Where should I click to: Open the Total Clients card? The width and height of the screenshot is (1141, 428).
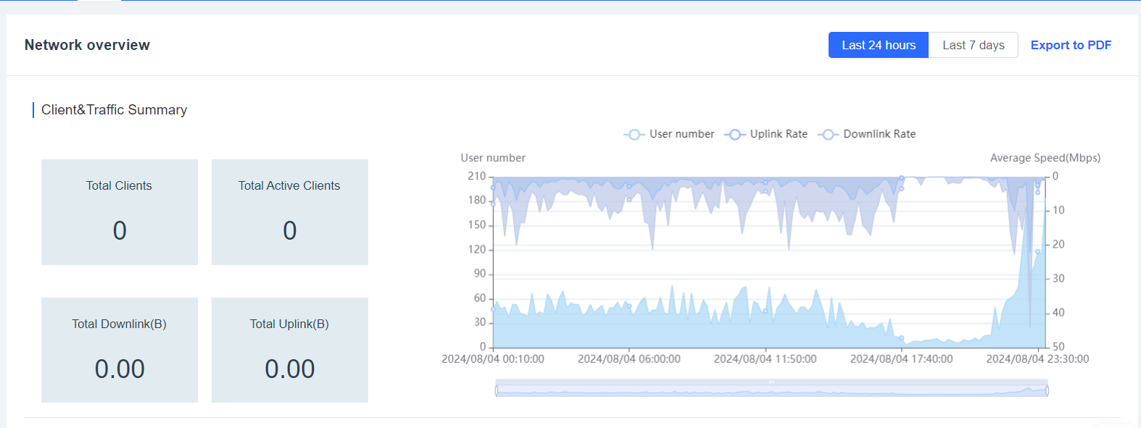coord(120,212)
